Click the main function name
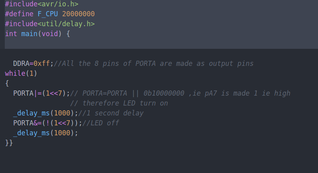Viewport: 318px width, 173px height. (x=29, y=34)
